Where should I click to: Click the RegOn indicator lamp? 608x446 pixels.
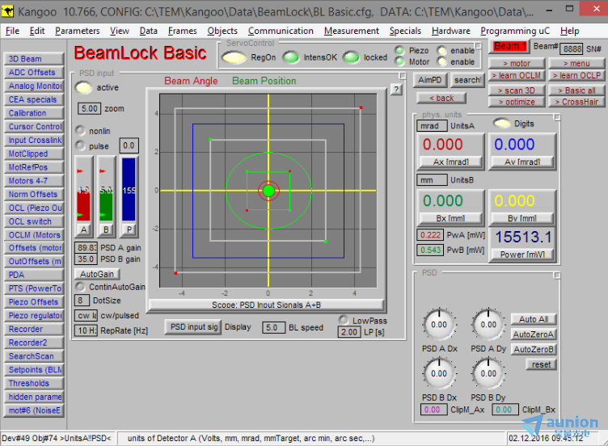point(234,57)
